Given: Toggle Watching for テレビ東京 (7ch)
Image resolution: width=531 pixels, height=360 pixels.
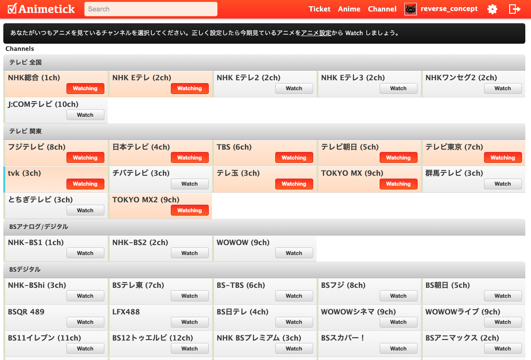Looking at the screenshot, I should point(503,158).
